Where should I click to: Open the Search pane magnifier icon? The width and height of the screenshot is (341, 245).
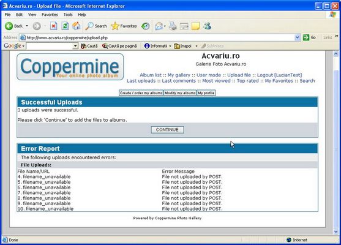(x=89, y=26)
